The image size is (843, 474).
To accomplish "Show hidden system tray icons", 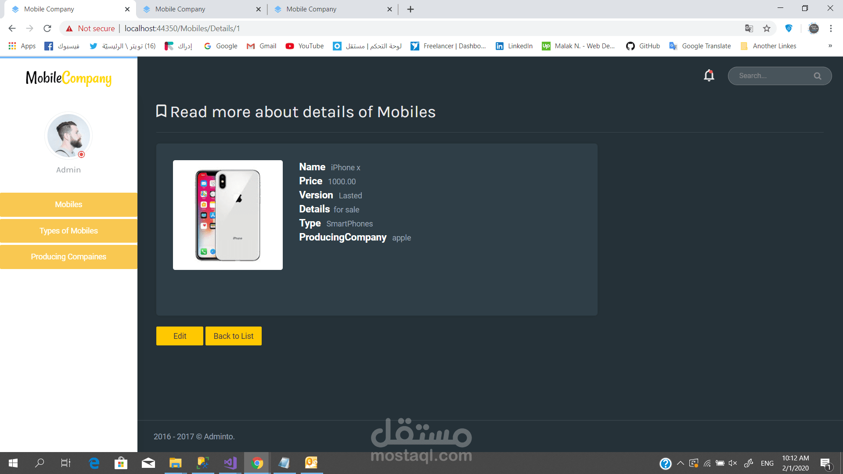I will [681, 463].
